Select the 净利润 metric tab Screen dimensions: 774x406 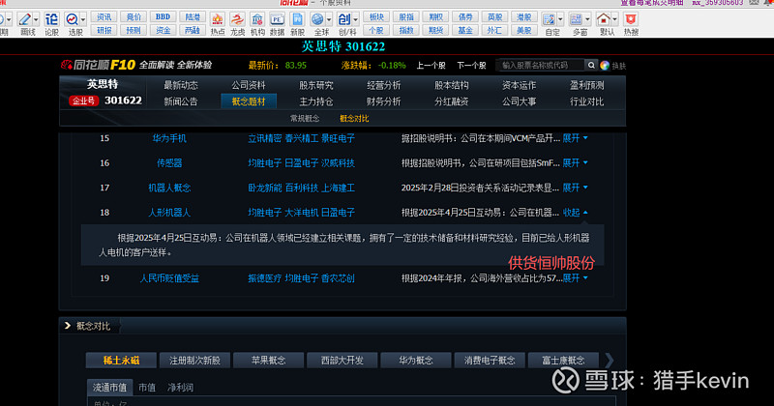(180, 388)
